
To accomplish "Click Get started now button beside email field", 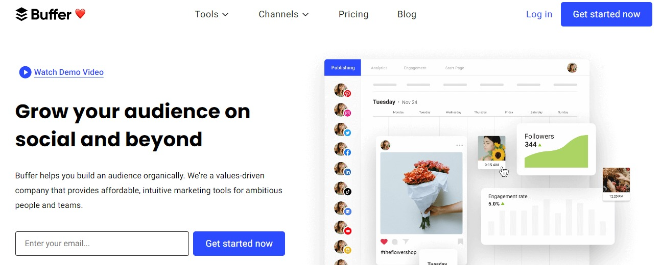I will tap(239, 244).
